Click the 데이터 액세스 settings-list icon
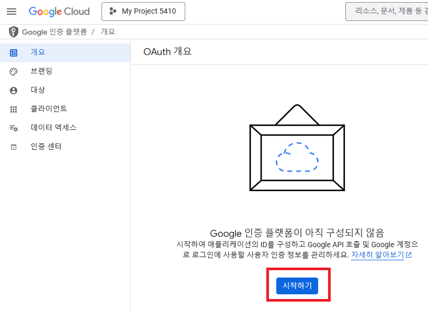Viewport: 428px width, 310px height. pos(14,128)
